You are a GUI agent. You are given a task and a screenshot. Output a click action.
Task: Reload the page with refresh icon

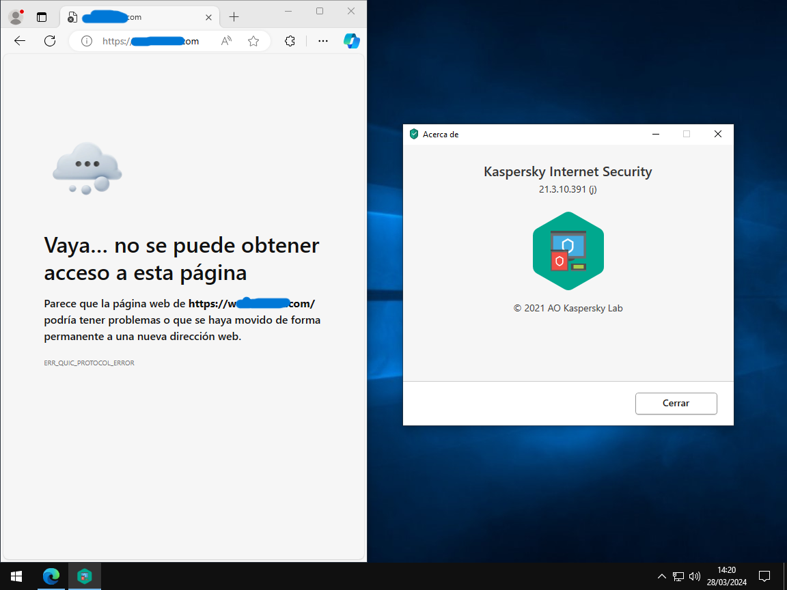pyautogui.click(x=50, y=41)
